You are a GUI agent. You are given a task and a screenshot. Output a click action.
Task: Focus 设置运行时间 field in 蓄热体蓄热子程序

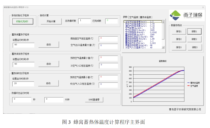(x=23, y=45)
